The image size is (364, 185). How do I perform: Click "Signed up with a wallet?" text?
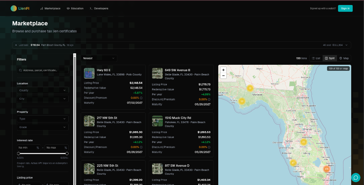pyautogui.click(x=323, y=9)
